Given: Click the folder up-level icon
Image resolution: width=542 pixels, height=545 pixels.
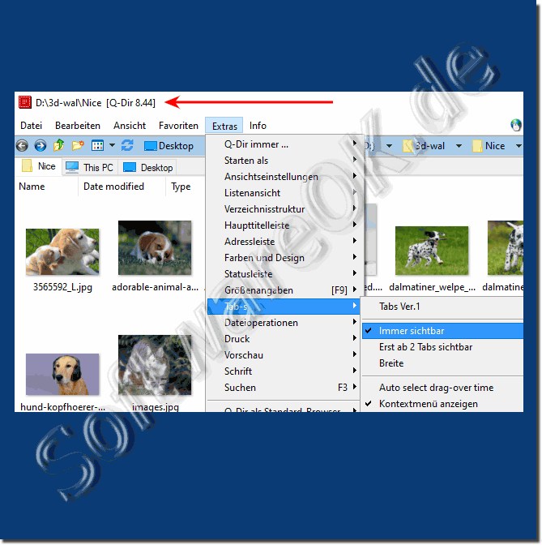Looking at the screenshot, I should coord(58,145).
